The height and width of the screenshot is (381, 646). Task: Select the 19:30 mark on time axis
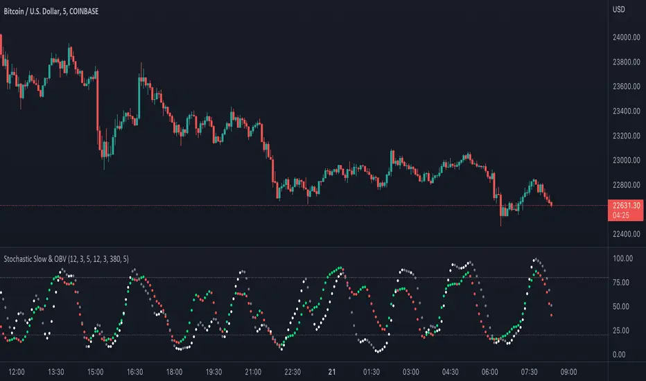(x=215, y=371)
